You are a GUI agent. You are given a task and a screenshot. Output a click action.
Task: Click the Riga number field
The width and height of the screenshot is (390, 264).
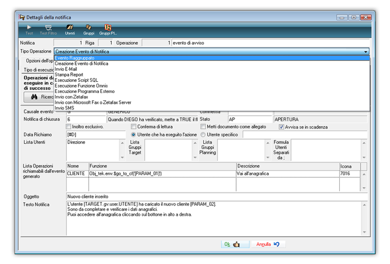click(105, 43)
